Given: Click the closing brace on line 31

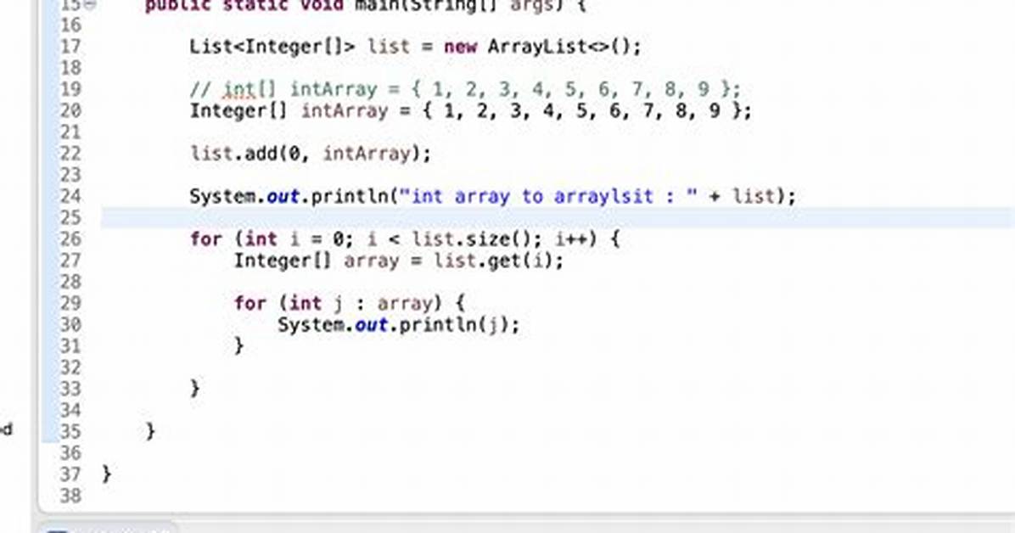Looking at the screenshot, I should click(x=238, y=345).
